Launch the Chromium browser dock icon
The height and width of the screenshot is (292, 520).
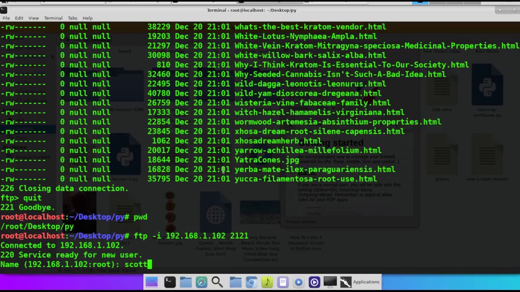coord(251,282)
